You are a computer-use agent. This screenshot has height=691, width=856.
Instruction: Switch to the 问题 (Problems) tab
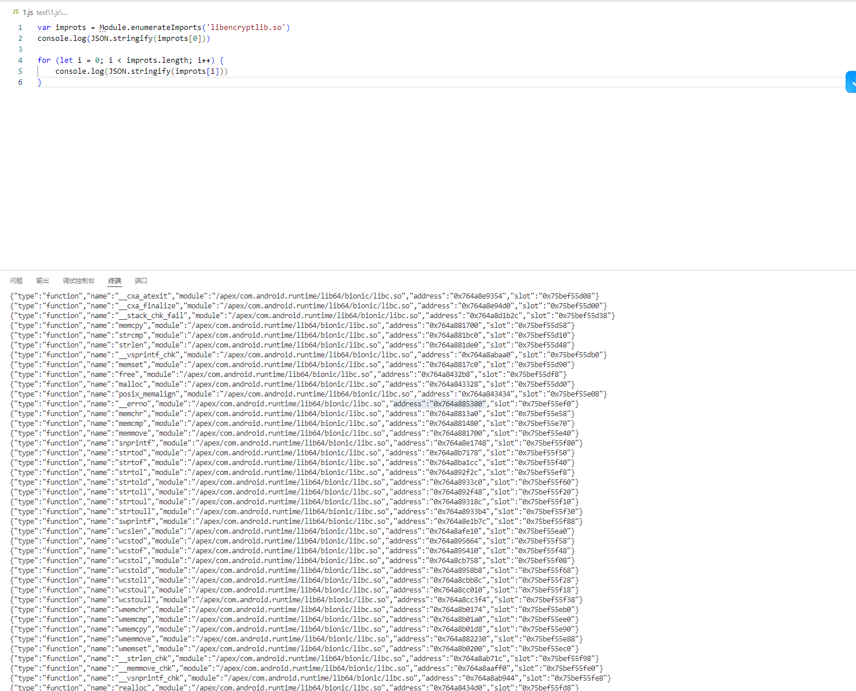(16, 281)
